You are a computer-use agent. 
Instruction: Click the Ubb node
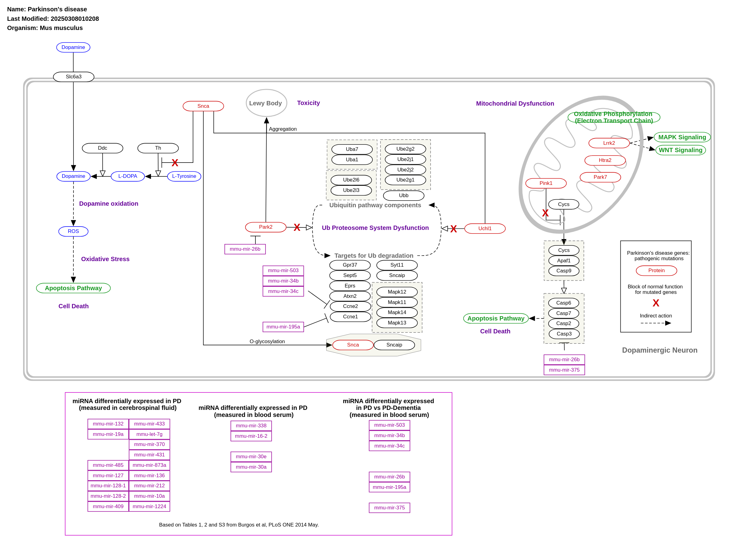pyautogui.click(x=404, y=195)
